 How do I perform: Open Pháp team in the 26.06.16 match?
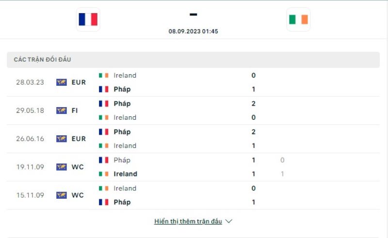(x=122, y=132)
